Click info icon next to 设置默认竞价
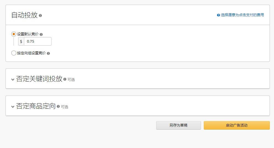The image size is (274, 148). coord(41,35)
